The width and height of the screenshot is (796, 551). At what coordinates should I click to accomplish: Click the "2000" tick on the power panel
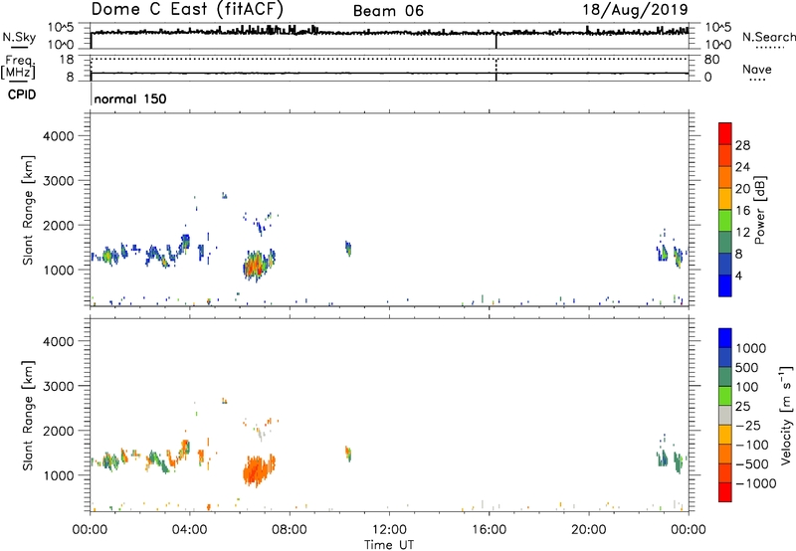pyautogui.click(x=59, y=225)
